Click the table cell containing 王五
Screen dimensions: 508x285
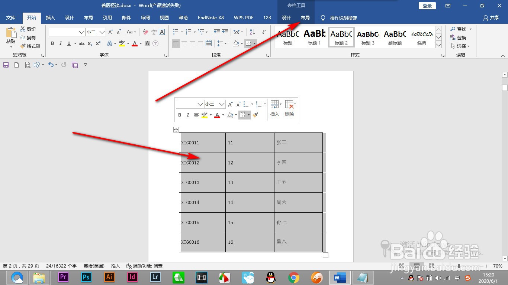pos(298,182)
